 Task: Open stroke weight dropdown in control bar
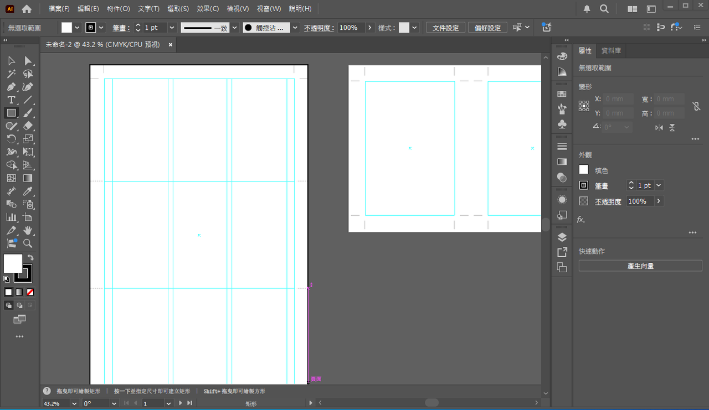(172, 28)
